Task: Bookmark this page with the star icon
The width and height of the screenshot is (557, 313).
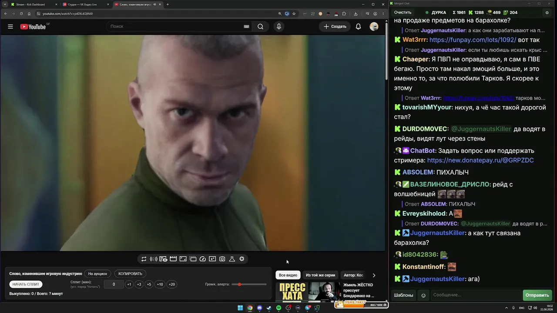Action: pyautogui.click(x=294, y=13)
